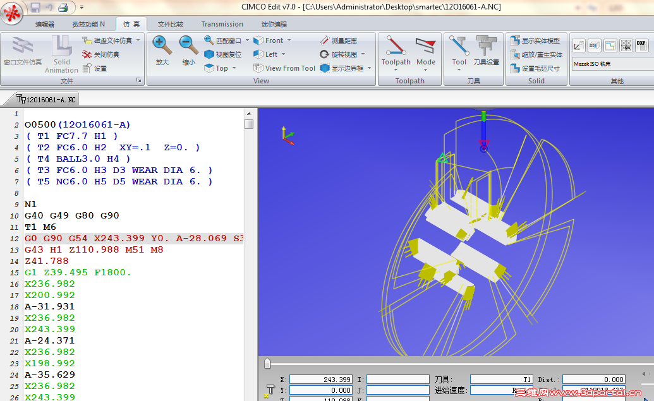Screen dimensions: 654x401
Task: Click 匹配窗口 fit to window
Action: click(222, 40)
